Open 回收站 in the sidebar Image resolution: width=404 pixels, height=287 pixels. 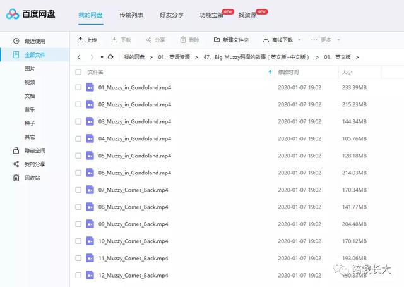[x=32, y=178]
